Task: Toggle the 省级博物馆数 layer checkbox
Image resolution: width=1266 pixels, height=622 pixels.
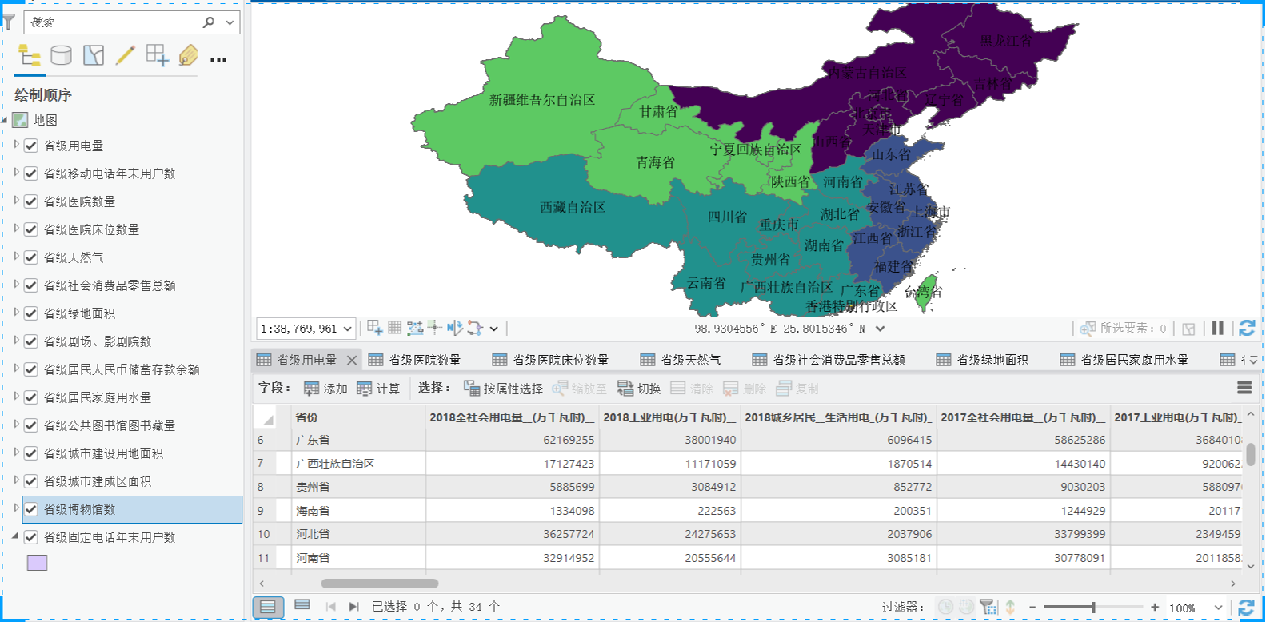Action: tap(31, 509)
